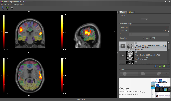Increase the Threshold value with the up stepper
171x101 pixels.
point(168,30)
